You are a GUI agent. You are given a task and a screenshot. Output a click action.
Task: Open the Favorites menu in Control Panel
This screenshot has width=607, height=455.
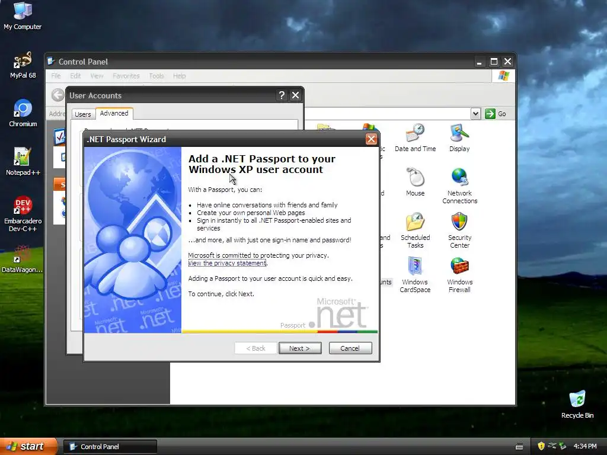pyautogui.click(x=126, y=76)
